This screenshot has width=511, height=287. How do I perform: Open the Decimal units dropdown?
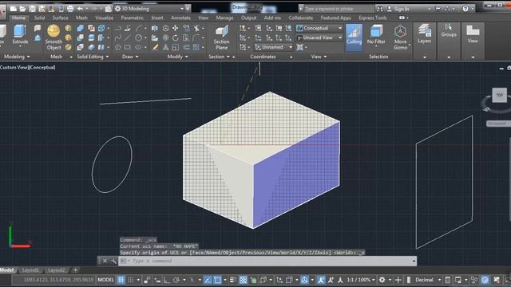coord(428,280)
